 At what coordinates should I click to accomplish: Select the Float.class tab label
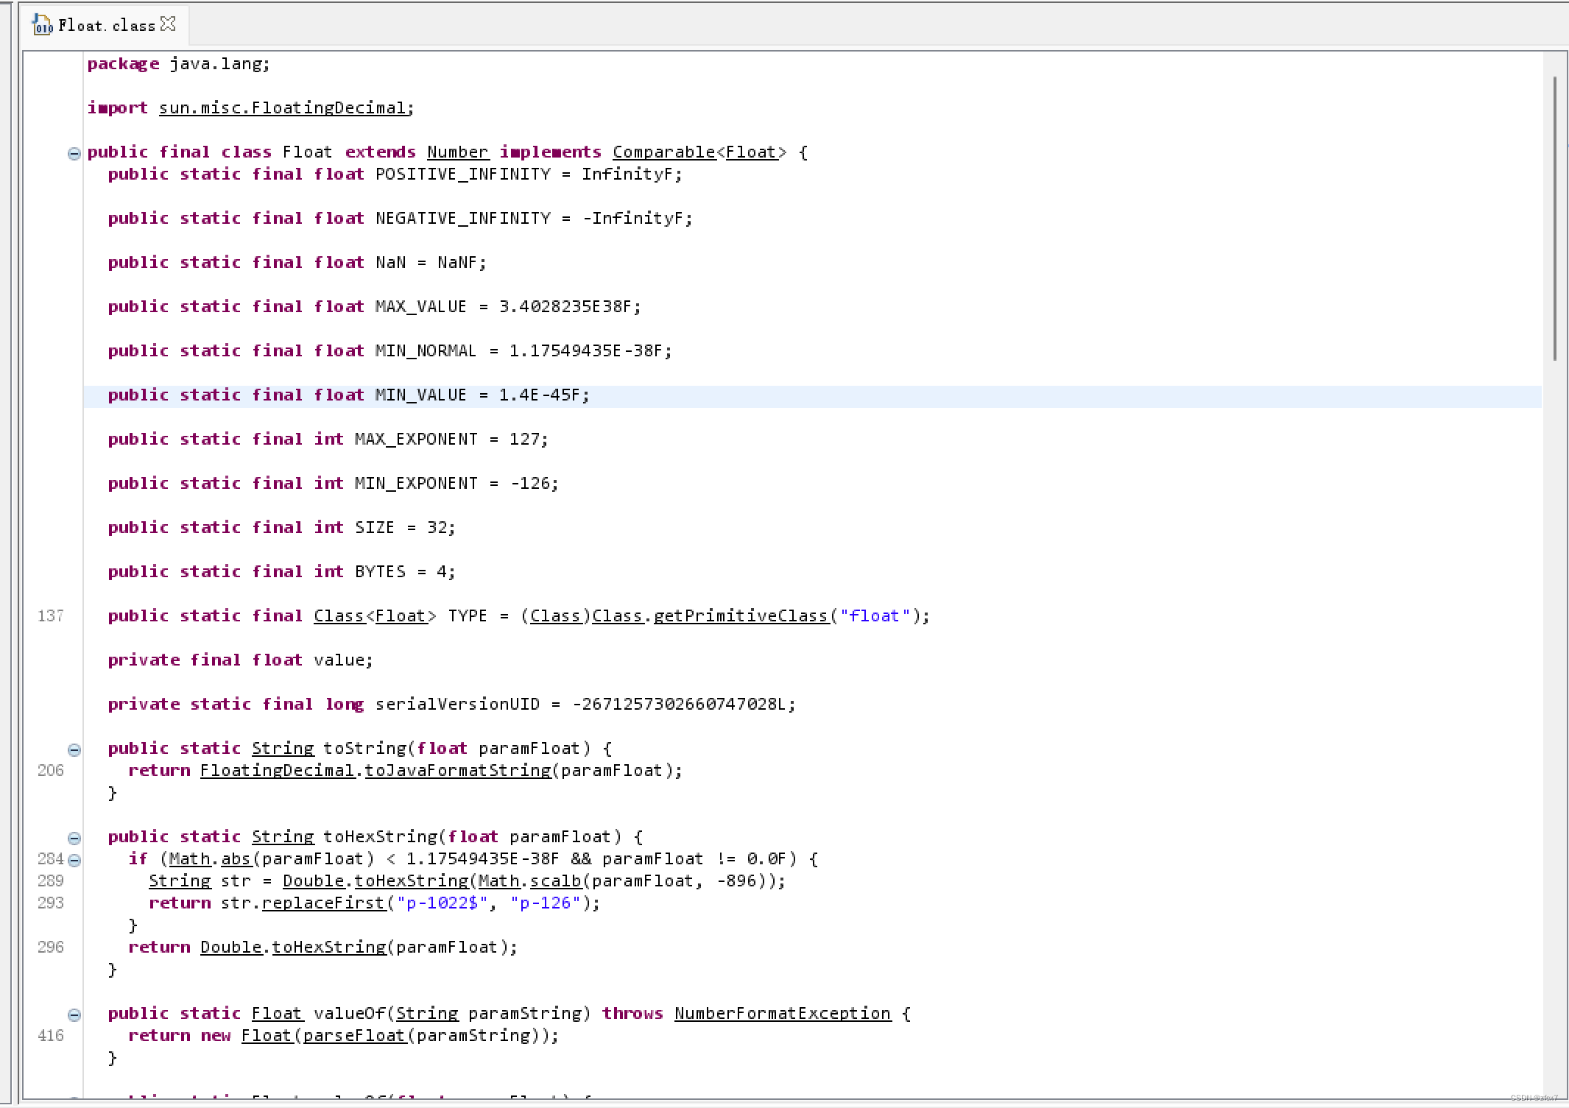pyautogui.click(x=106, y=26)
